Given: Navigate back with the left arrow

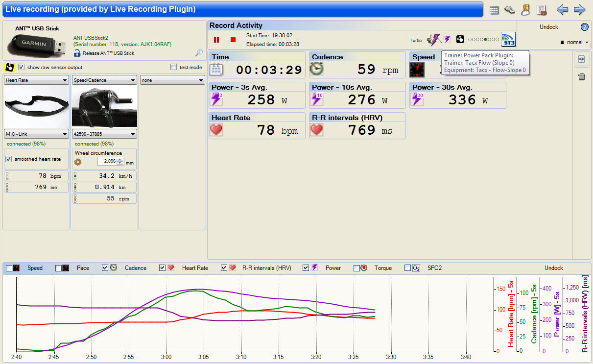Looking at the screenshot, I should click(563, 10).
